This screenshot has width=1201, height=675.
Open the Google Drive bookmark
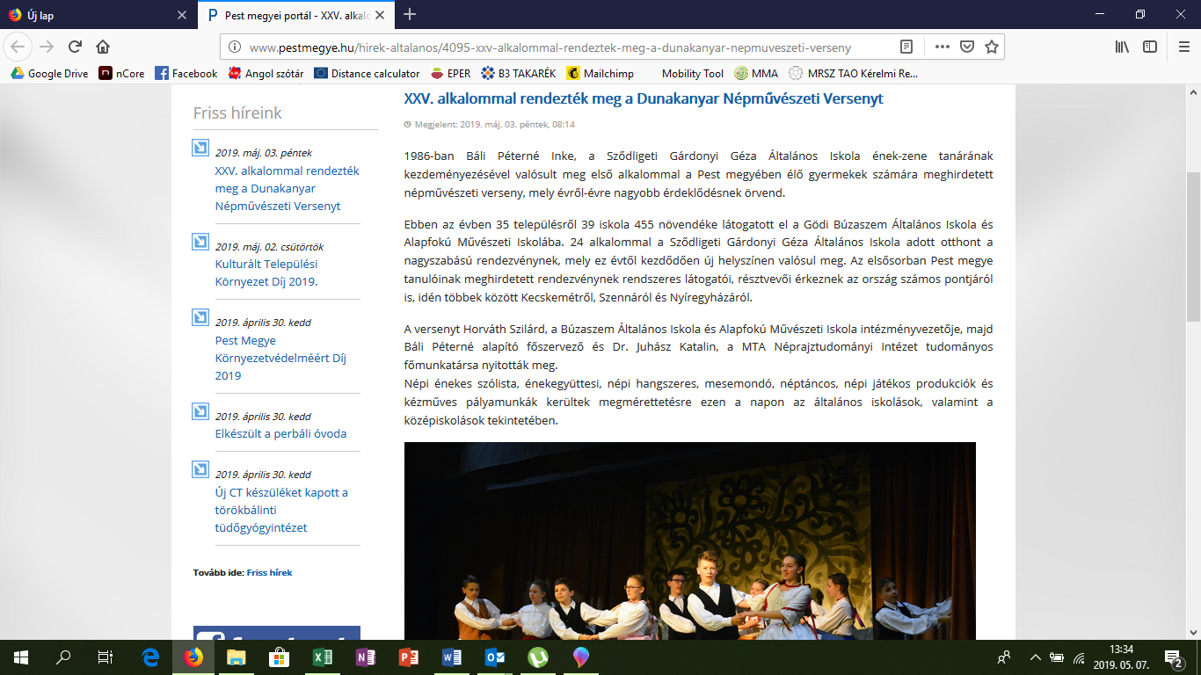tap(50, 74)
